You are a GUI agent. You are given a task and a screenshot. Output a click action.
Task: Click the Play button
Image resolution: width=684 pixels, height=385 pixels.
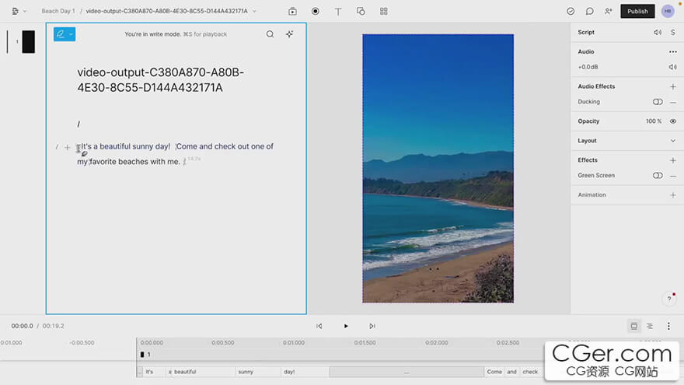(346, 326)
